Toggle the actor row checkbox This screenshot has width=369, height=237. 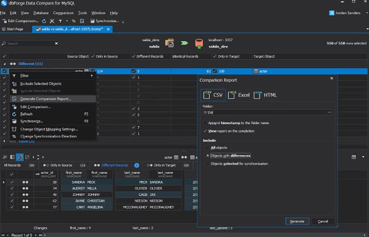point(4,71)
